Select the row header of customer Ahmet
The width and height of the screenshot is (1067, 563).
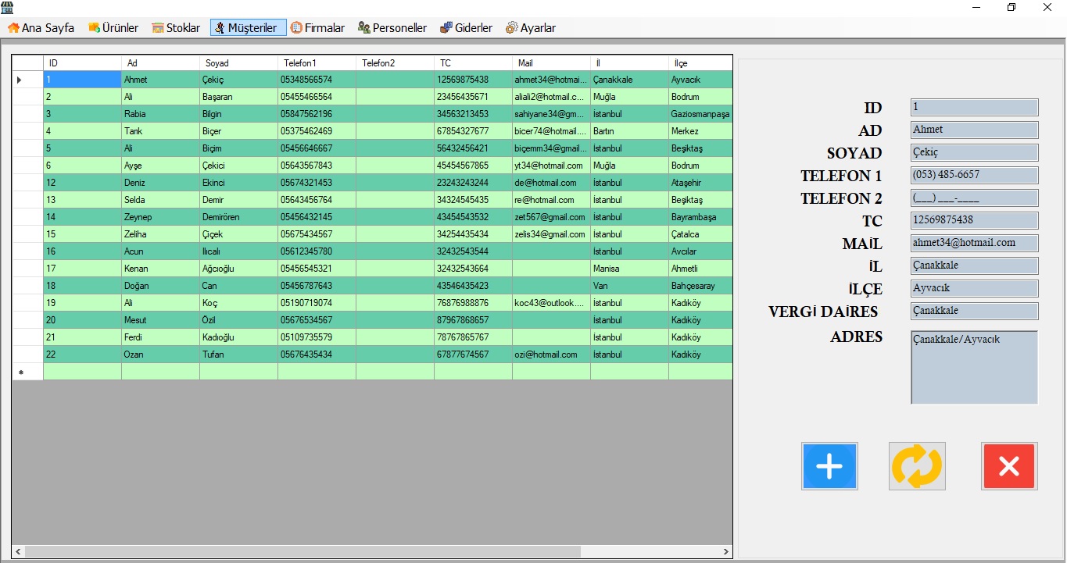27,80
